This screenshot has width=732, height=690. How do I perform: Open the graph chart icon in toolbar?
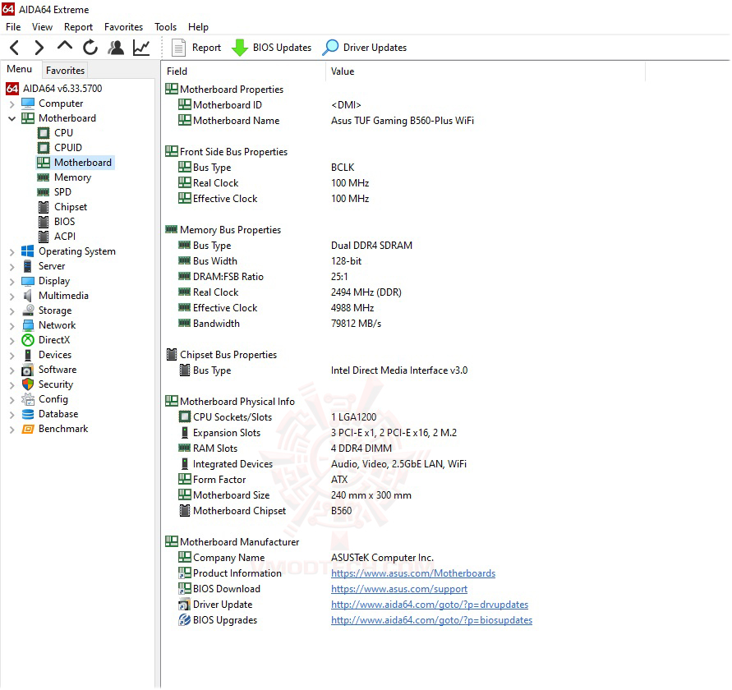pos(141,48)
